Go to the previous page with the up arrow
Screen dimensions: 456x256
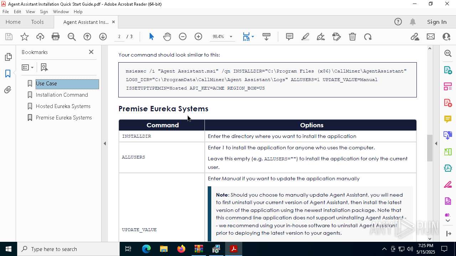[87, 37]
